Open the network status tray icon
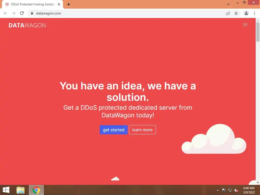 230,190
